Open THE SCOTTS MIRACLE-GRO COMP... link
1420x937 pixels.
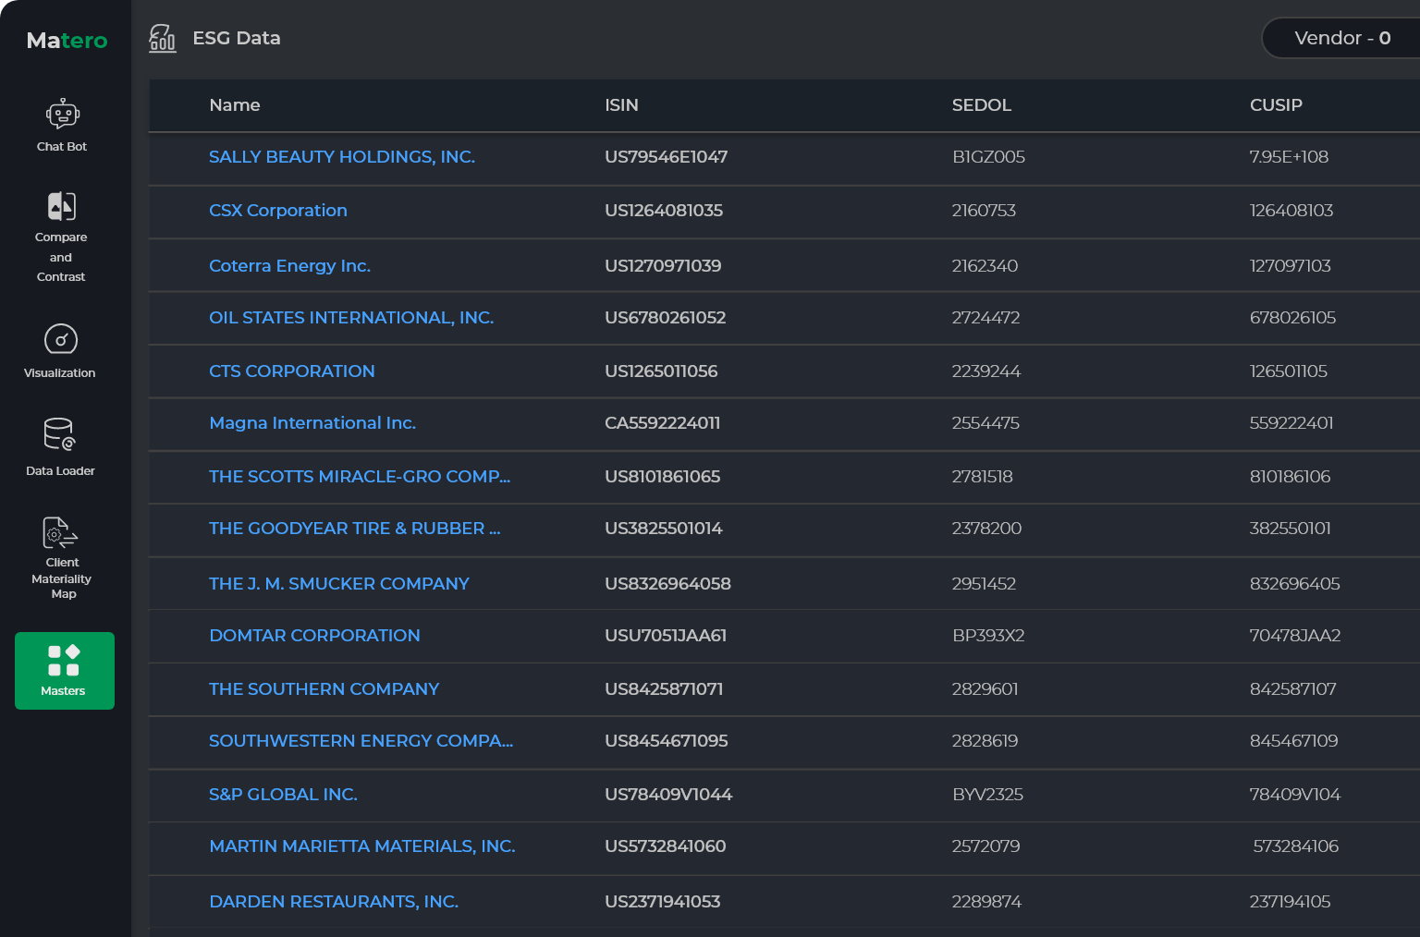point(360,477)
